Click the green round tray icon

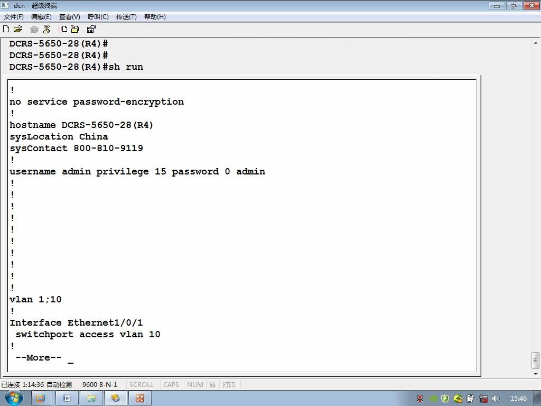(x=433, y=399)
